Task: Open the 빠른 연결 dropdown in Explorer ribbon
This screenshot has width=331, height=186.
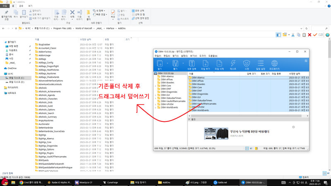Action: (x=100, y=14)
